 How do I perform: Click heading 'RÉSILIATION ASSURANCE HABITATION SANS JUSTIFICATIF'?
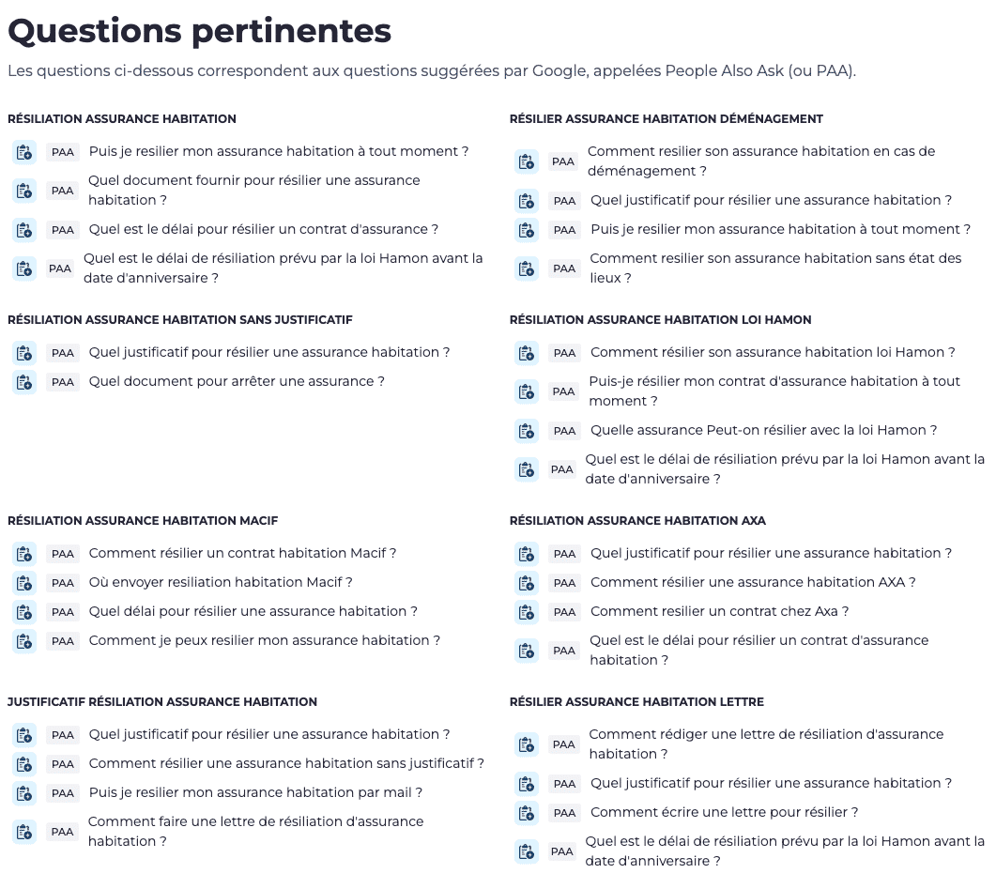click(180, 320)
